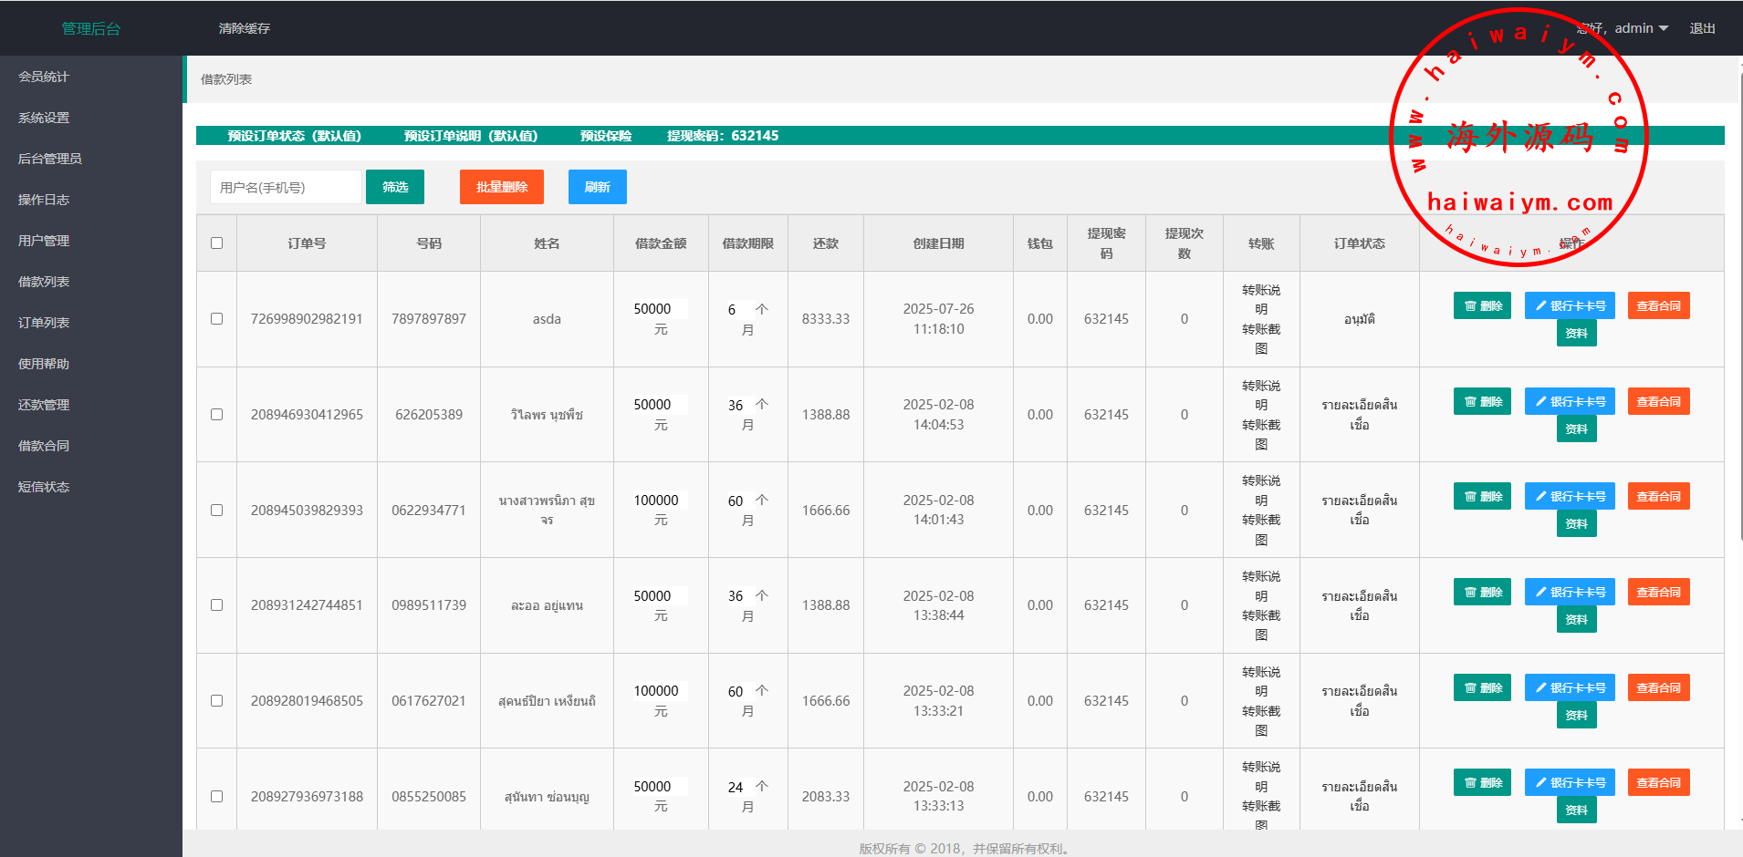The width and height of the screenshot is (1743, 857).
Task: Click trash delete icon for order 208931242744851
Action: (1470, 593)
